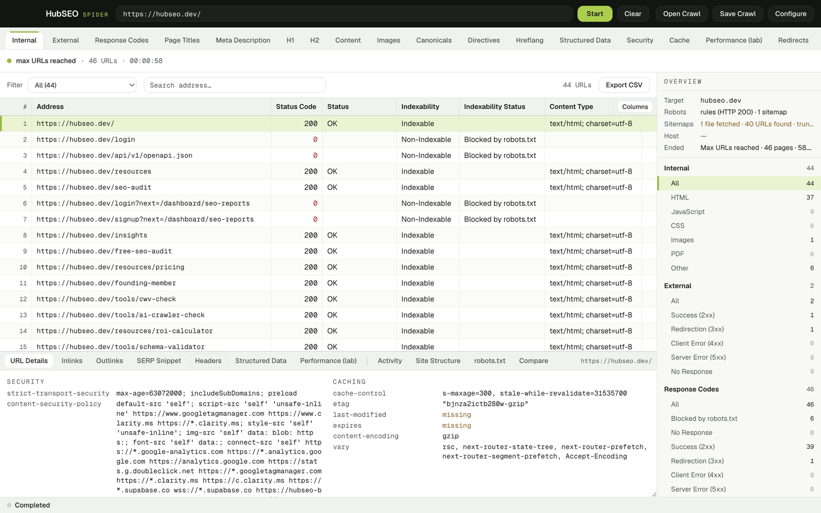
Task: Switch to the Content tab
Action: 348,40
